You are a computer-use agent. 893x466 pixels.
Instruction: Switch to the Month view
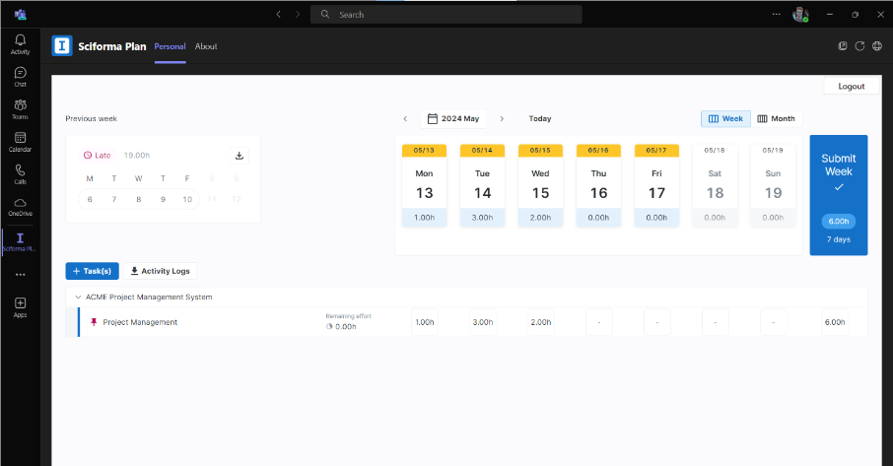click(776, 118)
